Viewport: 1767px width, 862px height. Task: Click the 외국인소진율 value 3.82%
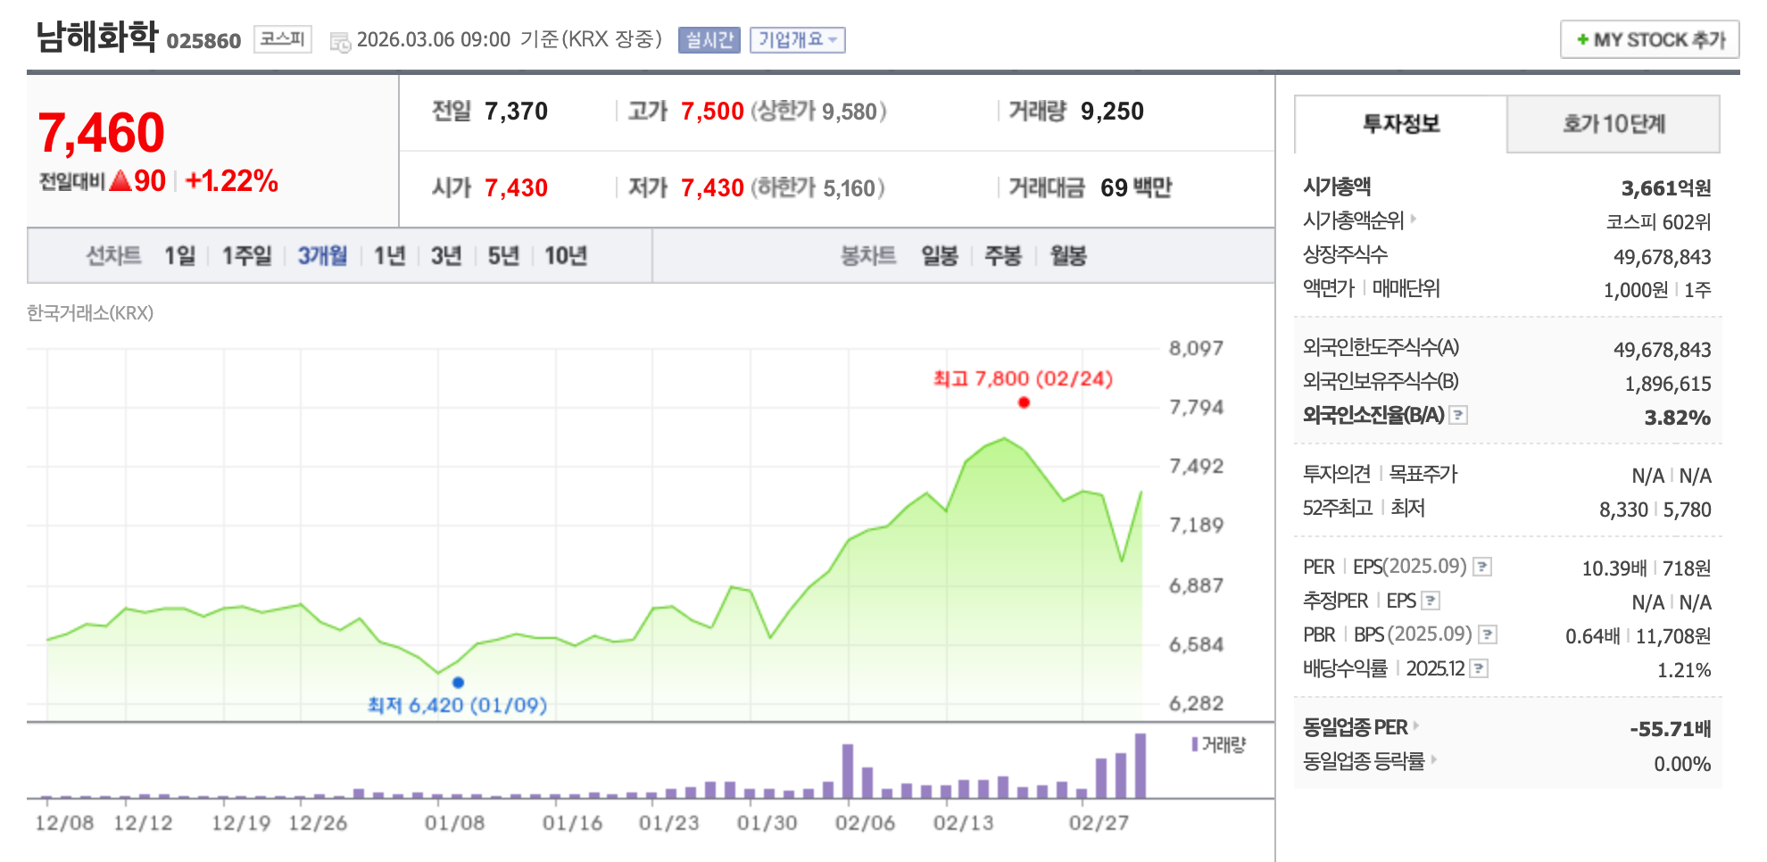tap(1678, 418)
